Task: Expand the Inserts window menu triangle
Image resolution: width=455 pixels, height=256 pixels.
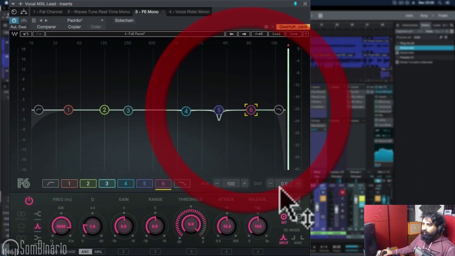Action: (x=13, y=4)
